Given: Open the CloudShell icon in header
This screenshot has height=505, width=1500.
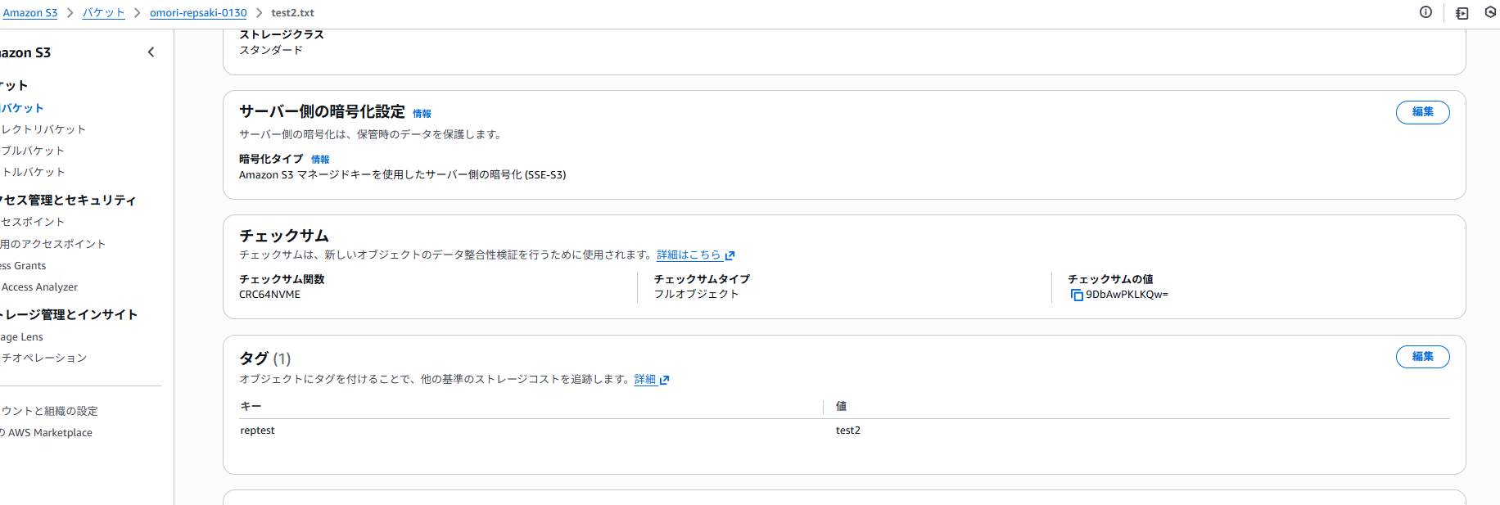Looking at the screenshot, I should pos(1462,13).
